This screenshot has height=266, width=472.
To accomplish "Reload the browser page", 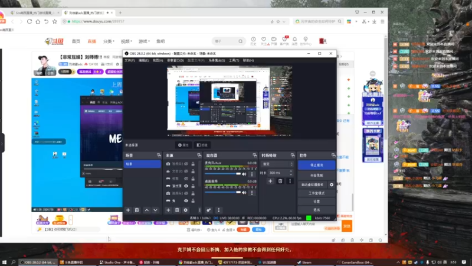I will 29,21.
